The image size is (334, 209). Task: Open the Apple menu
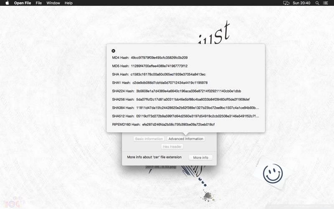[7, 3]
